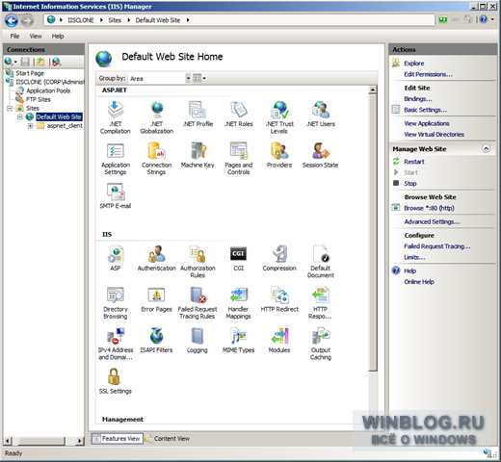The width and height of the screenshot is (501, 462).
Task: Open Bindings from the Actions pane
Action: [x=418, y=99]
